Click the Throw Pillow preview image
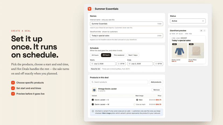Image resolution: width=223 pixels, height=125 pixels. click(196, 51)
